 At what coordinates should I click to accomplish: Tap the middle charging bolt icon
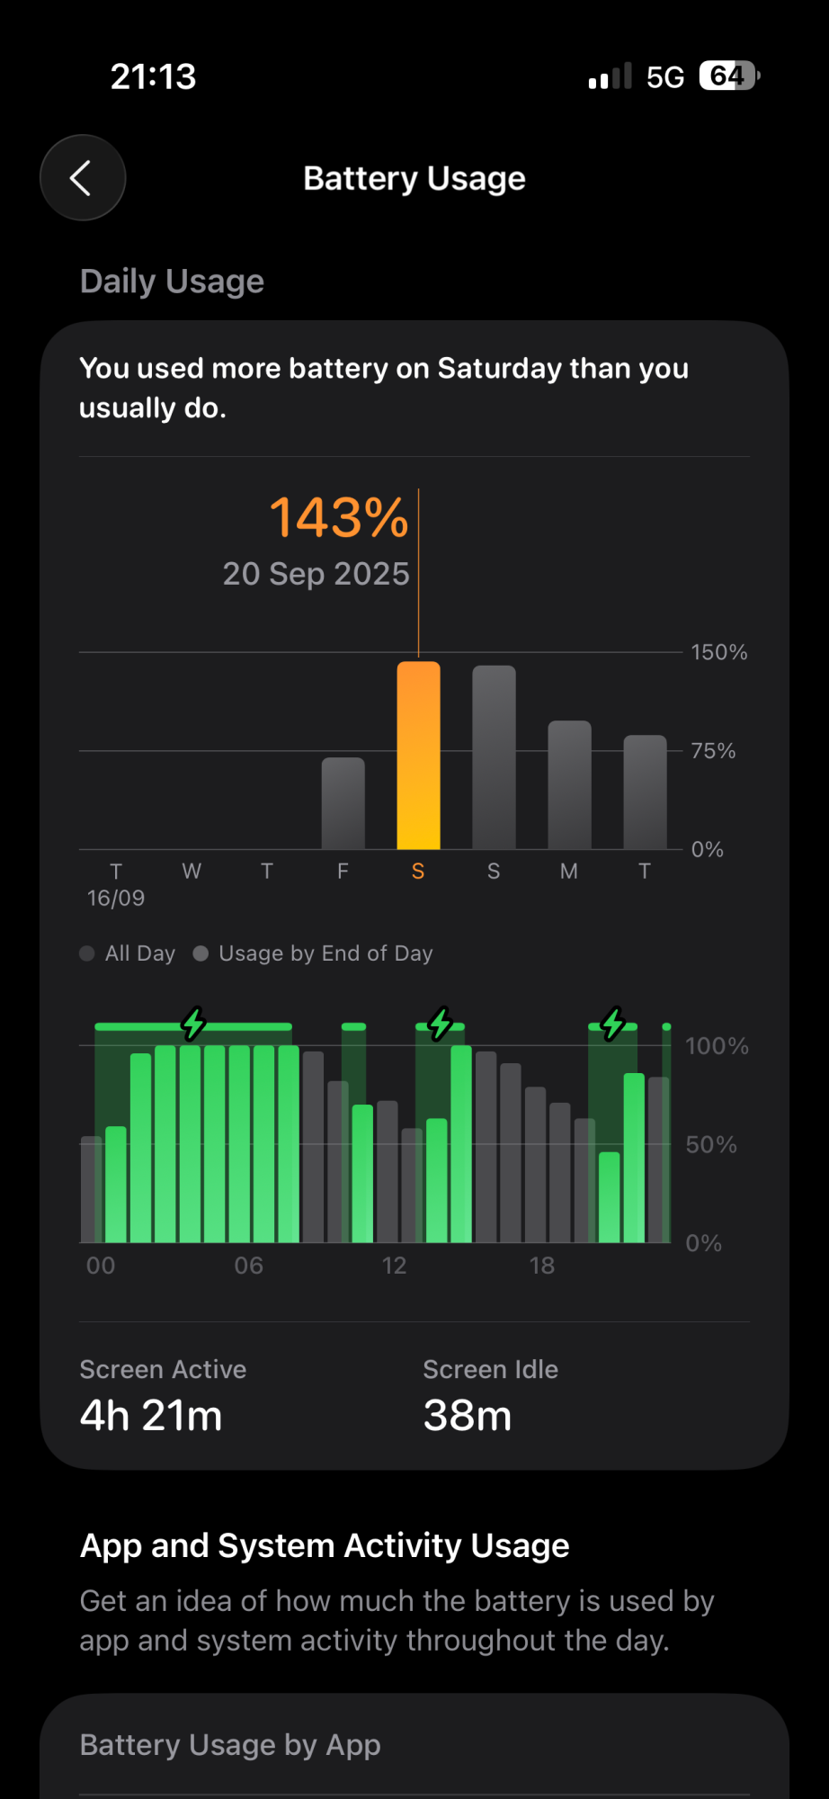440,1024
